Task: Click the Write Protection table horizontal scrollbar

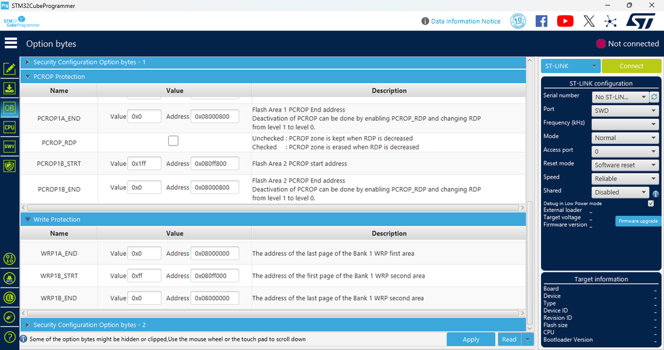Action: tap(273, 313)
